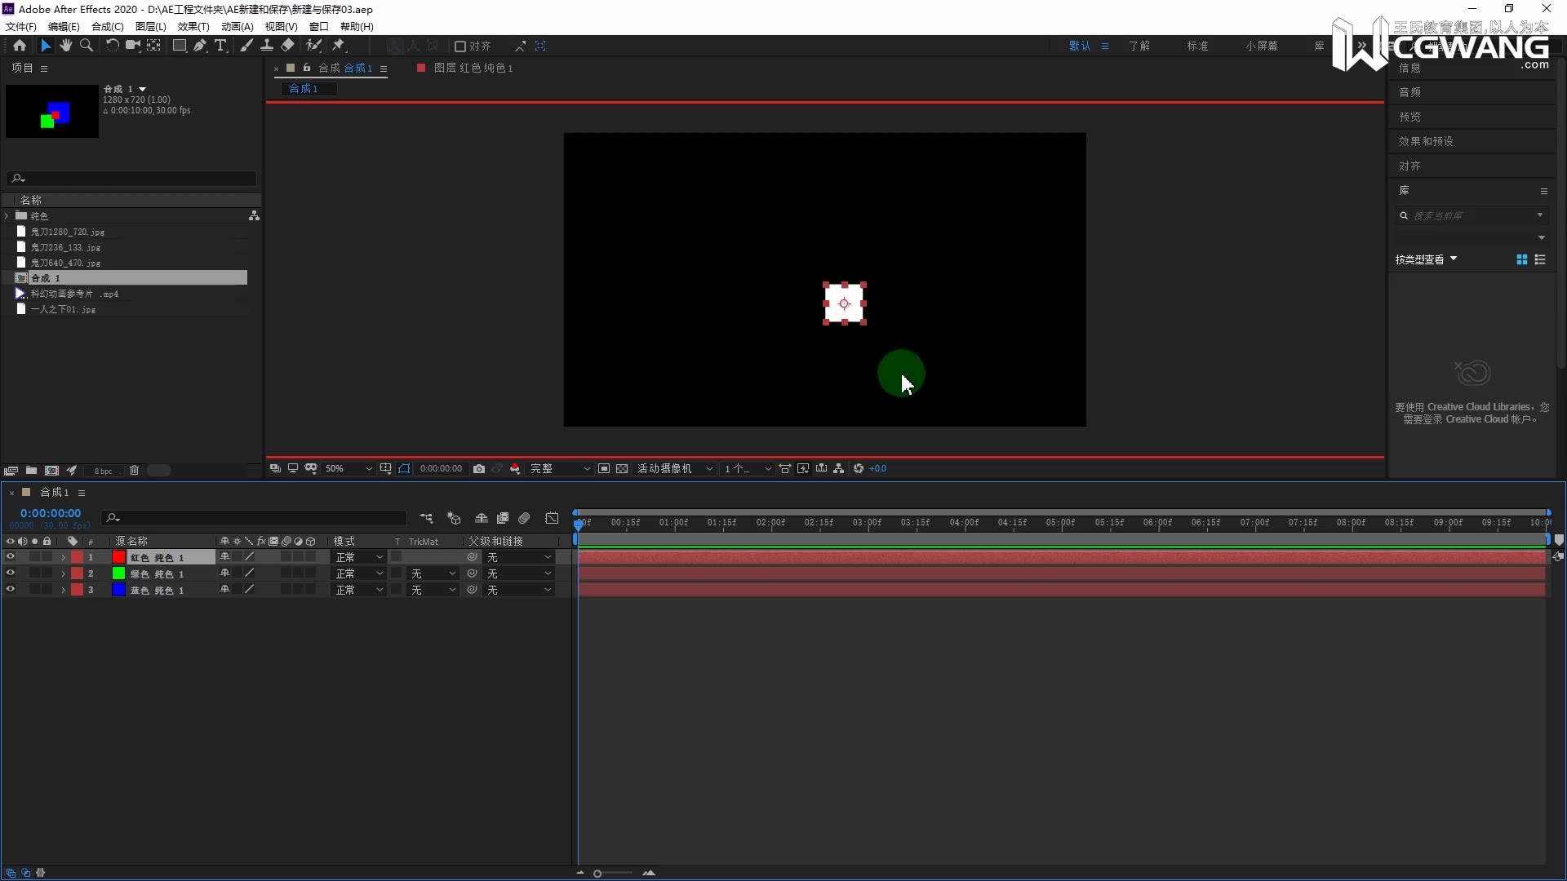Select the Rotation tool
Screen dimensions: 1567x881
tap(112, 46)
